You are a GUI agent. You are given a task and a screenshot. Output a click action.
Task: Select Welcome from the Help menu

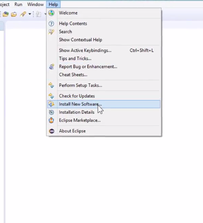tap(104, 13)
